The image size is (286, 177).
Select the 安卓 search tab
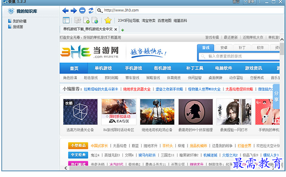223,48
